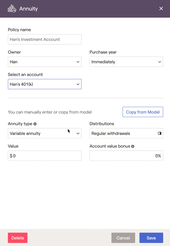Click into the Policy name field
This screenshot has height=246, width=170.
[44, 39]
